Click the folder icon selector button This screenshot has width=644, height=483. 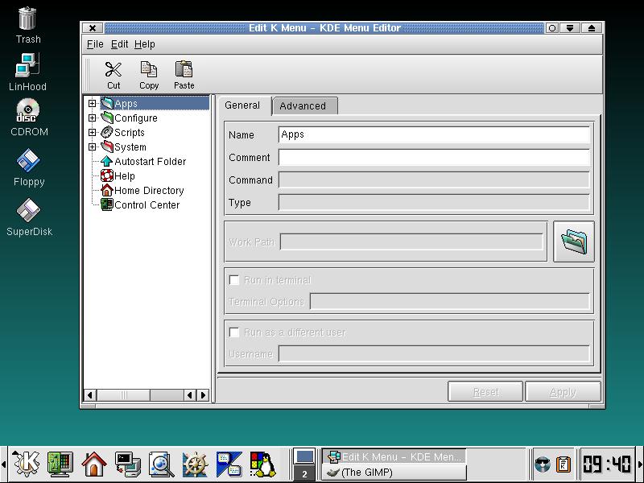[574, 242]
